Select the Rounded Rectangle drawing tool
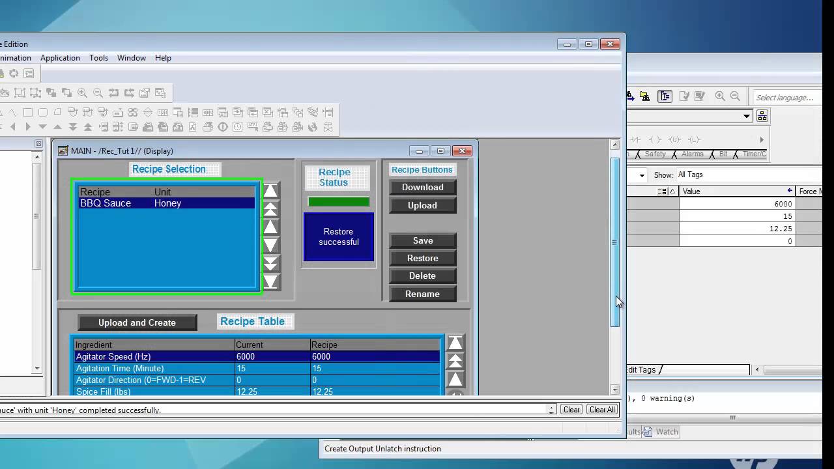Screen dimensions: 834x469 [x=43, y=112]
